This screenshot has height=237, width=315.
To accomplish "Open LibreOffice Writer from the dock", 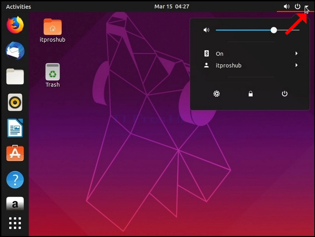I will point(15,128).
